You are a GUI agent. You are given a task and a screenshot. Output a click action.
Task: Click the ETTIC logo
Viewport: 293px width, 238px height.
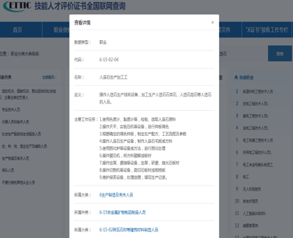click(x=17, y=6)
